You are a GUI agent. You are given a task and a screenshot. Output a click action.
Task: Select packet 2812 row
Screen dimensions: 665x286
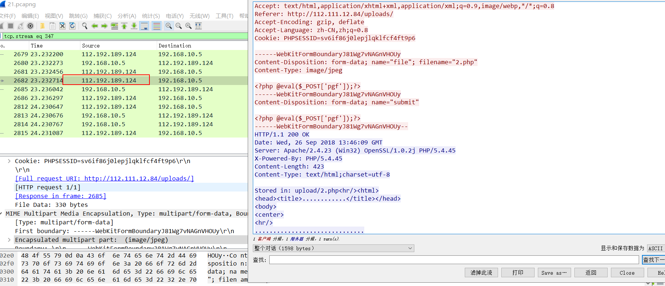tap(124, 107)
